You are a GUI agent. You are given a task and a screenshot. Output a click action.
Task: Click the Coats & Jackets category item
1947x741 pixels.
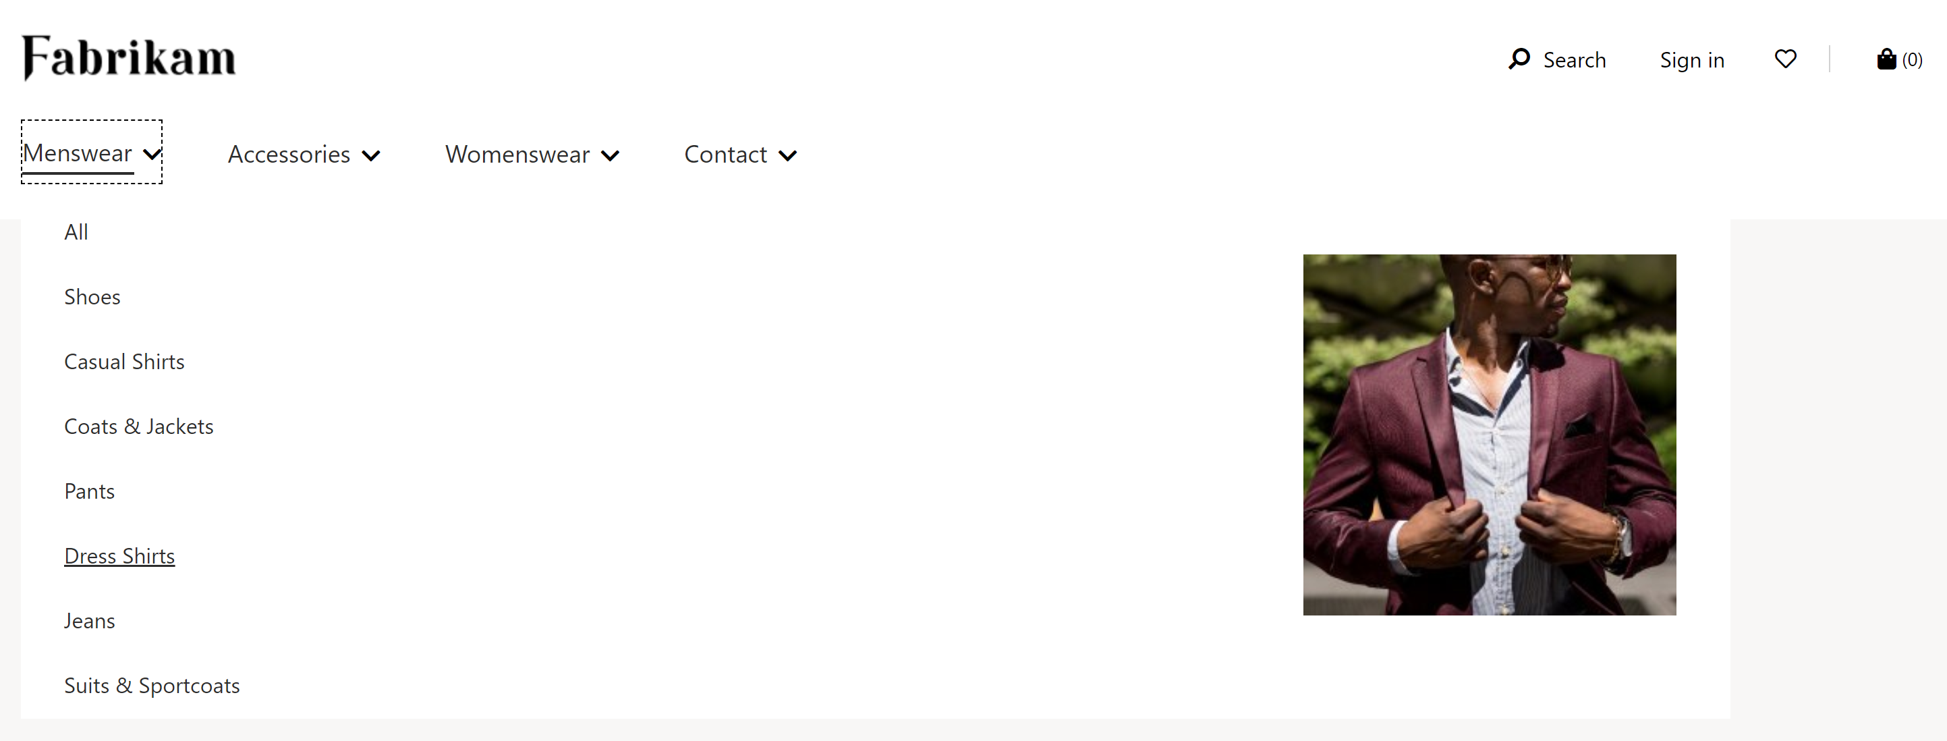139,426
